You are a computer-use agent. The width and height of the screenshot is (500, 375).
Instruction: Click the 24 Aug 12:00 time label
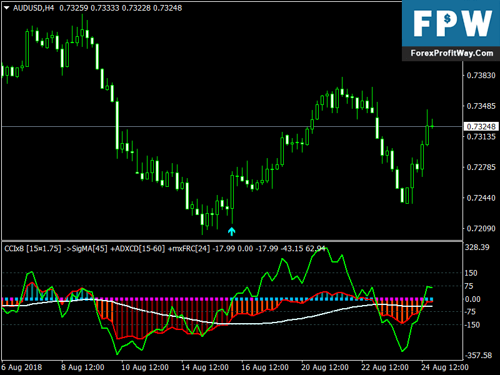(445, 367)
